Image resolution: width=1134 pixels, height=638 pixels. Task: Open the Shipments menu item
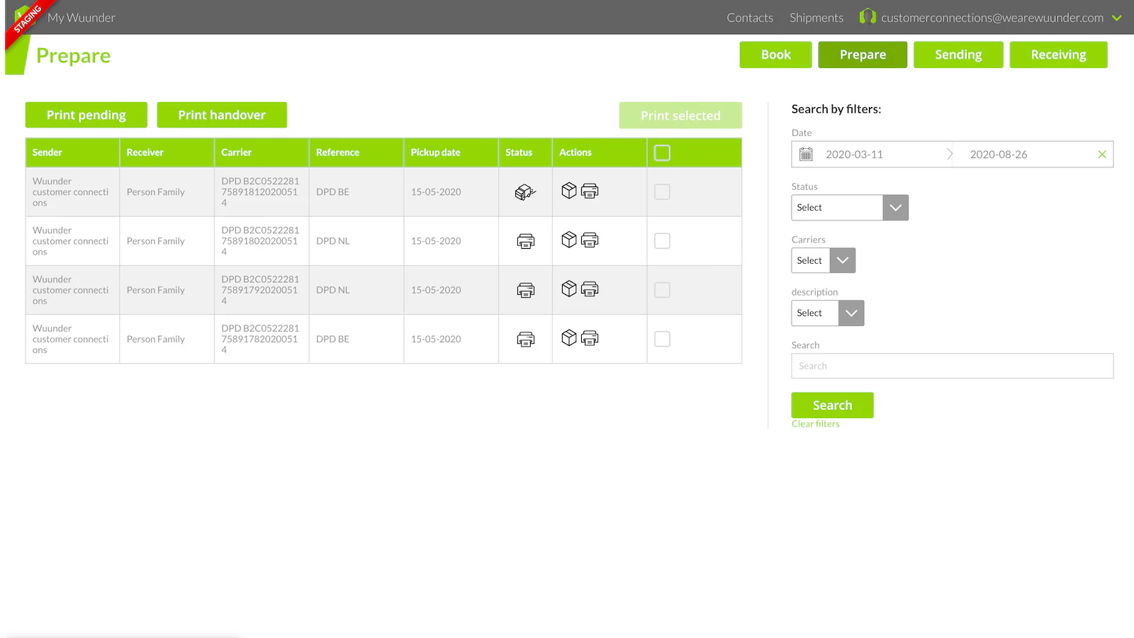click(x=816, y=18)
